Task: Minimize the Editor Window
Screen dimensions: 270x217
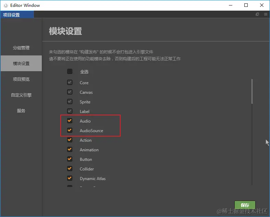Action: pos(231,5)
